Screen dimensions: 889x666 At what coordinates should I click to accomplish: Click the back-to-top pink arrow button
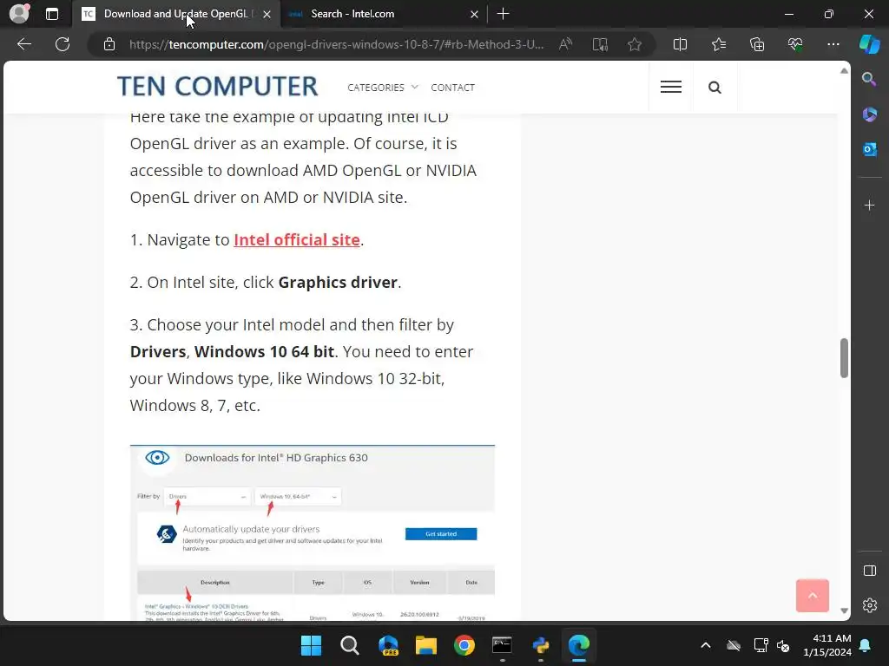812,595
